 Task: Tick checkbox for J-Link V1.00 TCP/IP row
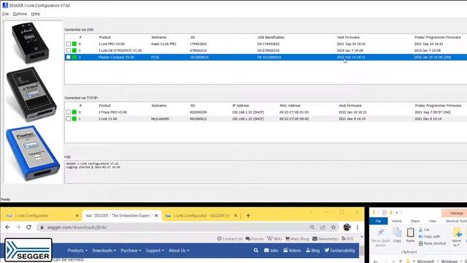click(68, 118)
